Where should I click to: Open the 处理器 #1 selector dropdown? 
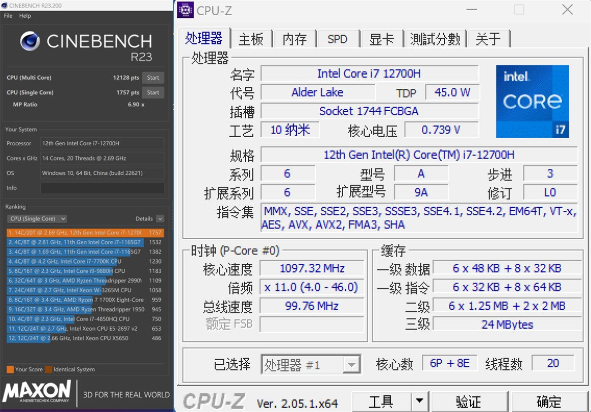(352, 364)
